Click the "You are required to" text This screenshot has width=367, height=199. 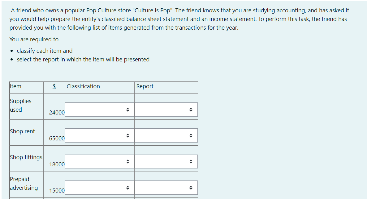pos(34,39)
